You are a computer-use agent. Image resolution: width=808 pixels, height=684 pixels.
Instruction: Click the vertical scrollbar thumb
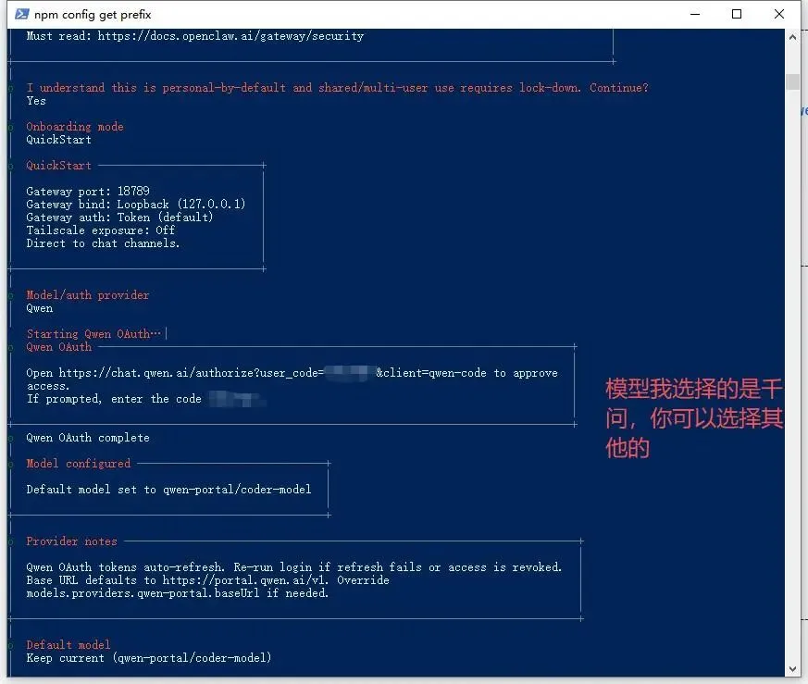tap(792, 82)
